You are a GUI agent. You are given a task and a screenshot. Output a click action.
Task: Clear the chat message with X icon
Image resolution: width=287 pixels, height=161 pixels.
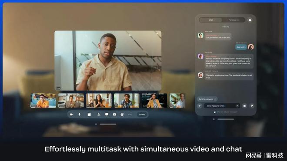[237, 106]
